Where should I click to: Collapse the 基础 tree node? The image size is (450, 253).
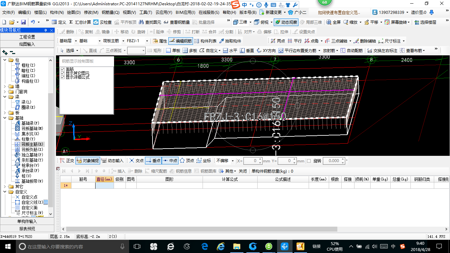pyautogui.click(x=5, y=118)
